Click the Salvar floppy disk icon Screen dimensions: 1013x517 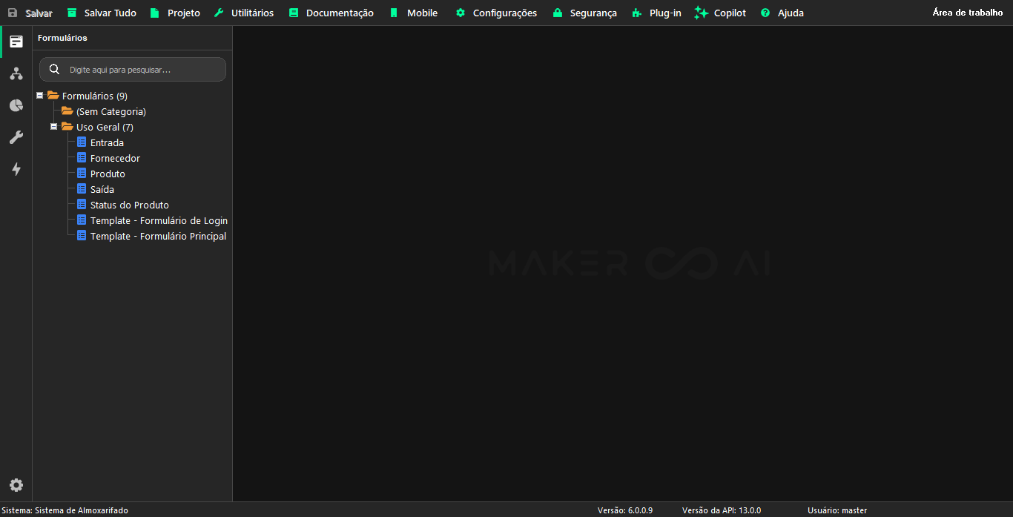click(13, 13)
